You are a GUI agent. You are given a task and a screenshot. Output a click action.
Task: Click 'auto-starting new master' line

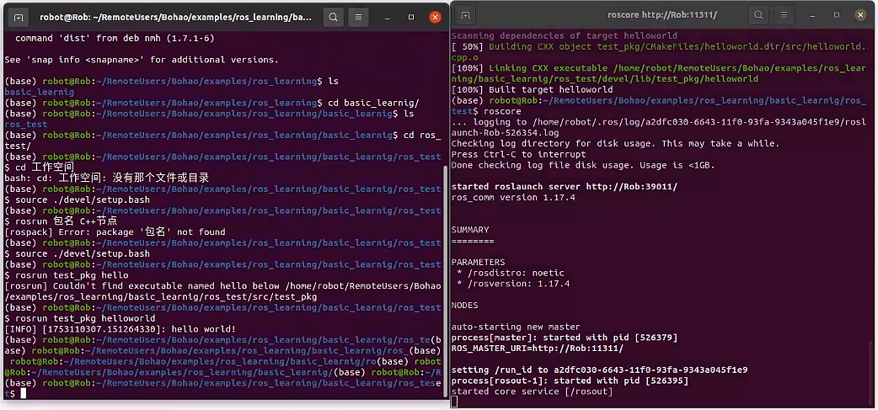pyautogui.click(x=516, y=327)
